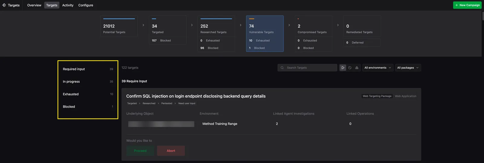Screen dimensions: 484x163
Task: Click Linked Agent Investigations count 2
Action: 277,124
